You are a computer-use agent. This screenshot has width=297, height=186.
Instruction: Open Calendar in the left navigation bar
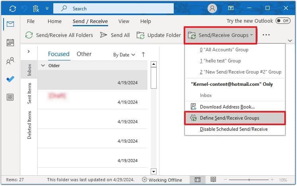coord(10,43)
